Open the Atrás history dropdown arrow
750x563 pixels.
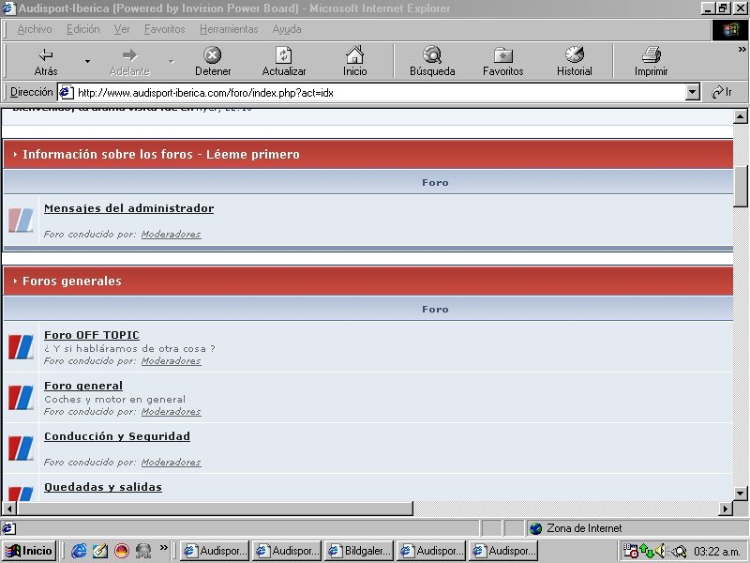click(87, 61)
